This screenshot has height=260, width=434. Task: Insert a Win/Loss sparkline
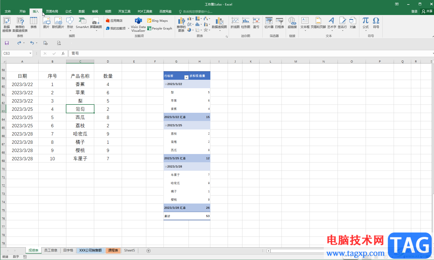coord(256,23)
